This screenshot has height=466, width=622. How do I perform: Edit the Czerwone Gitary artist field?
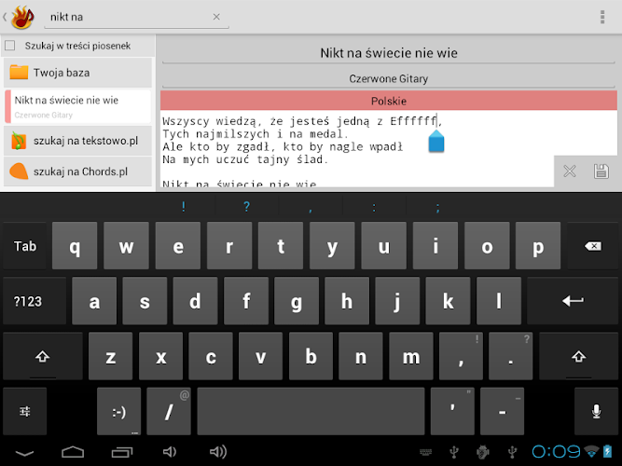(x=389, y=78)
